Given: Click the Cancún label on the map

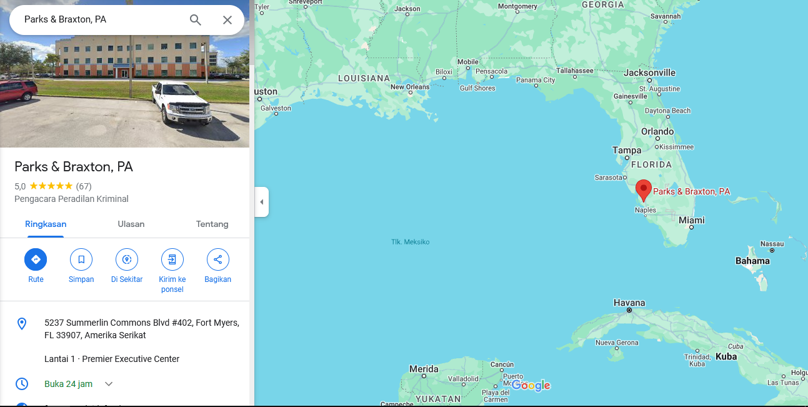Looking at the screenshot, I should click(x=502, y=364).
